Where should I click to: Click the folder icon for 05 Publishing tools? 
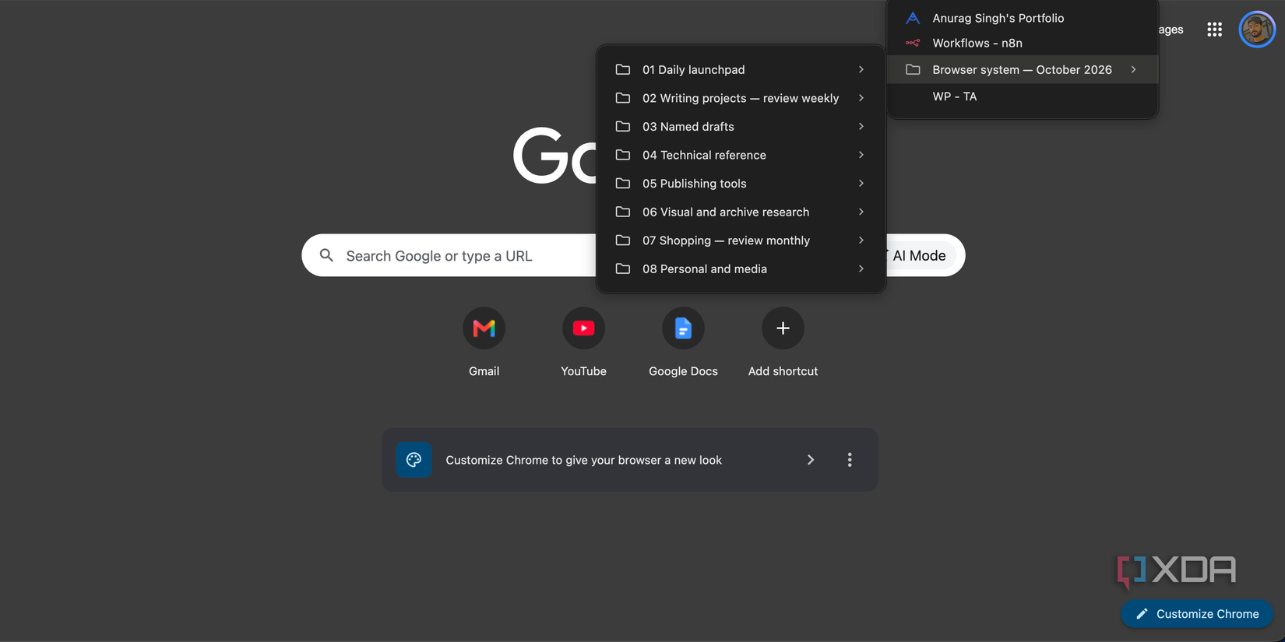pyautogui.click(x=623, y=183)
